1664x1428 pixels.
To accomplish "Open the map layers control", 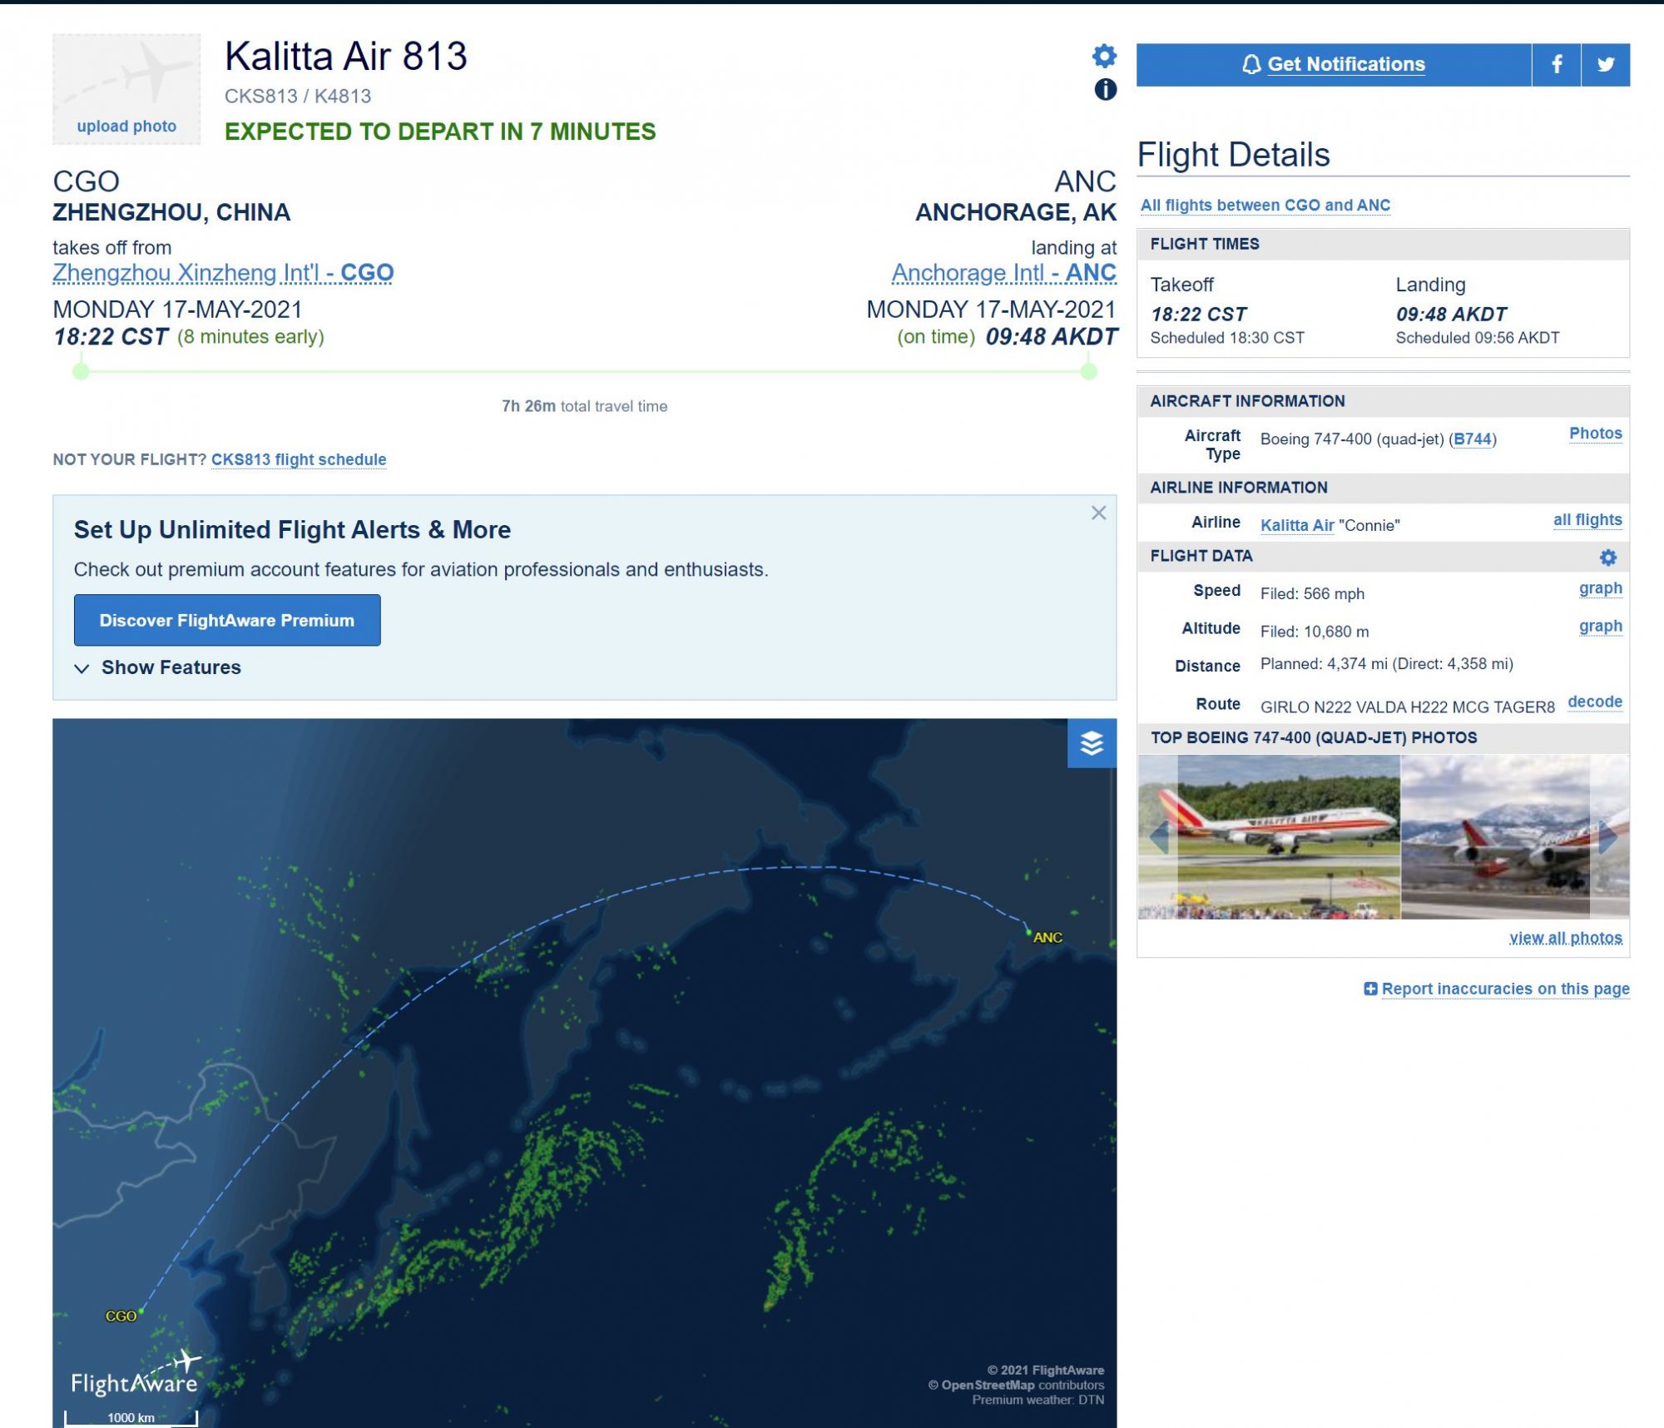I will (x=1092, y=742).
